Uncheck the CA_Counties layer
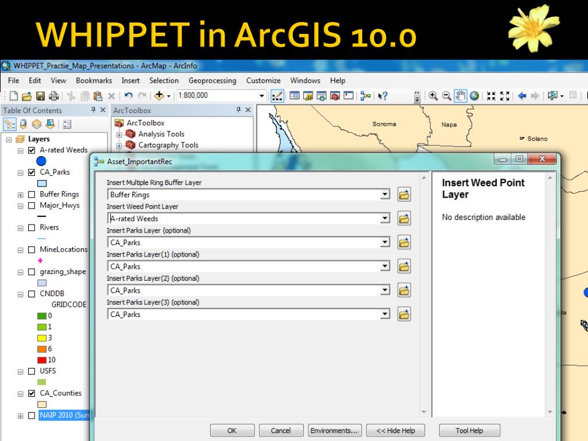588x441 pixels. (x=32, y=393)
